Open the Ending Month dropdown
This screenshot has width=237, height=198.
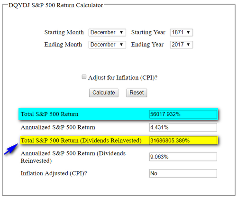point(107,45)
